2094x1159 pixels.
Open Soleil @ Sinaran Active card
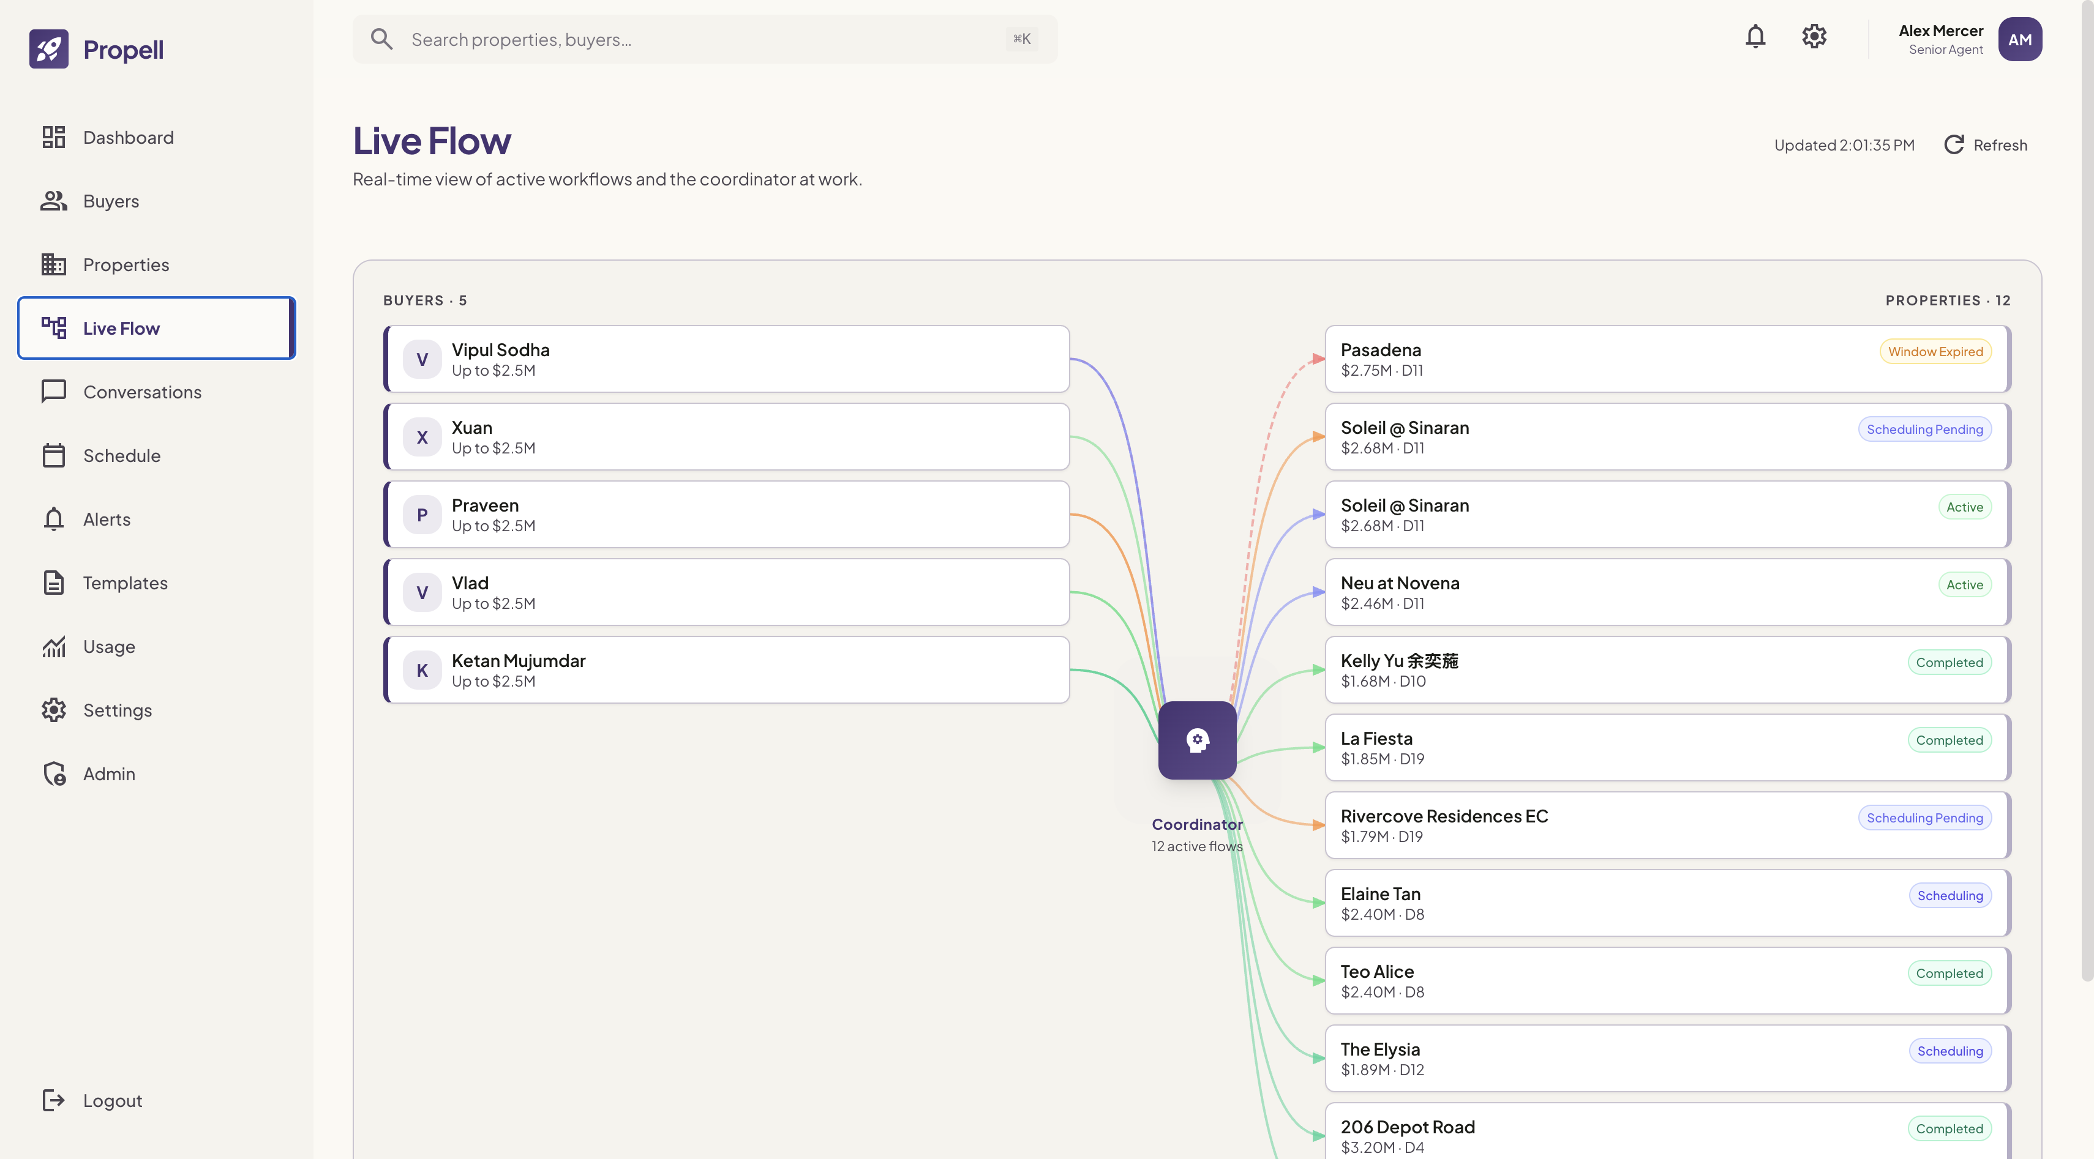coord(1667,515)
